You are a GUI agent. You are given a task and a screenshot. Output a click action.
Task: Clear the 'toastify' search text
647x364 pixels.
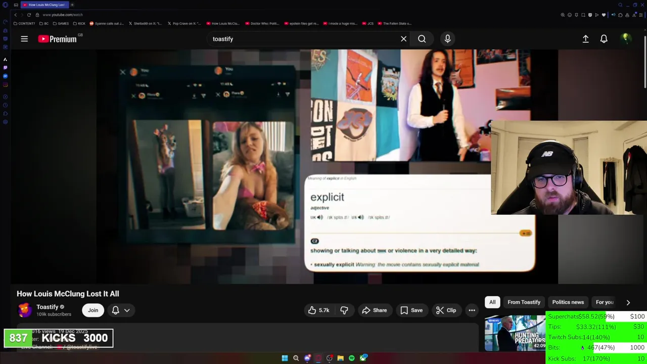[403, 38]
